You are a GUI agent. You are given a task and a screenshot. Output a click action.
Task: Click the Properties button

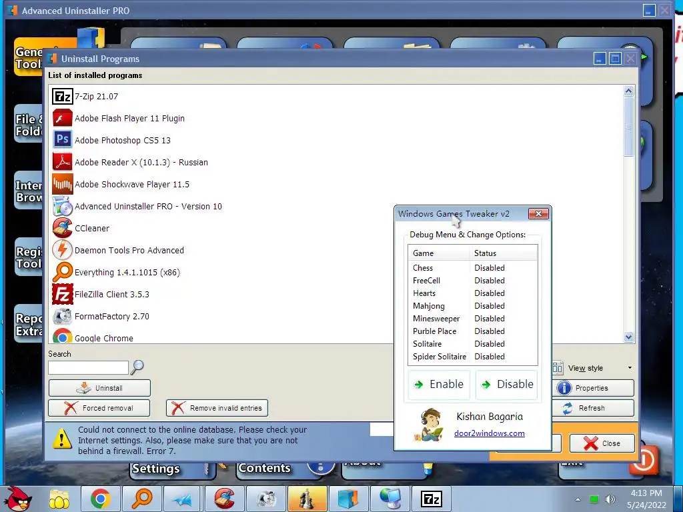pyautogui.click(x=593, y=388)
